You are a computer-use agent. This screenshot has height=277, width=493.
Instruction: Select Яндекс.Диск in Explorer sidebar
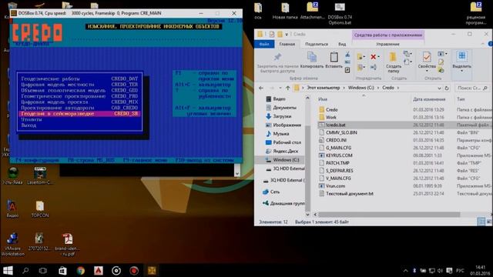tap(286, 151)
